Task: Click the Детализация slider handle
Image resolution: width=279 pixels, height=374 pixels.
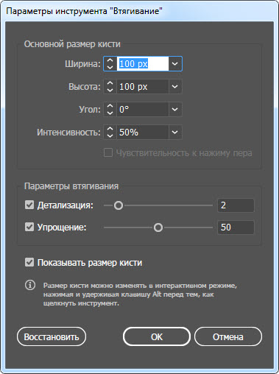Action: (119, 205)
